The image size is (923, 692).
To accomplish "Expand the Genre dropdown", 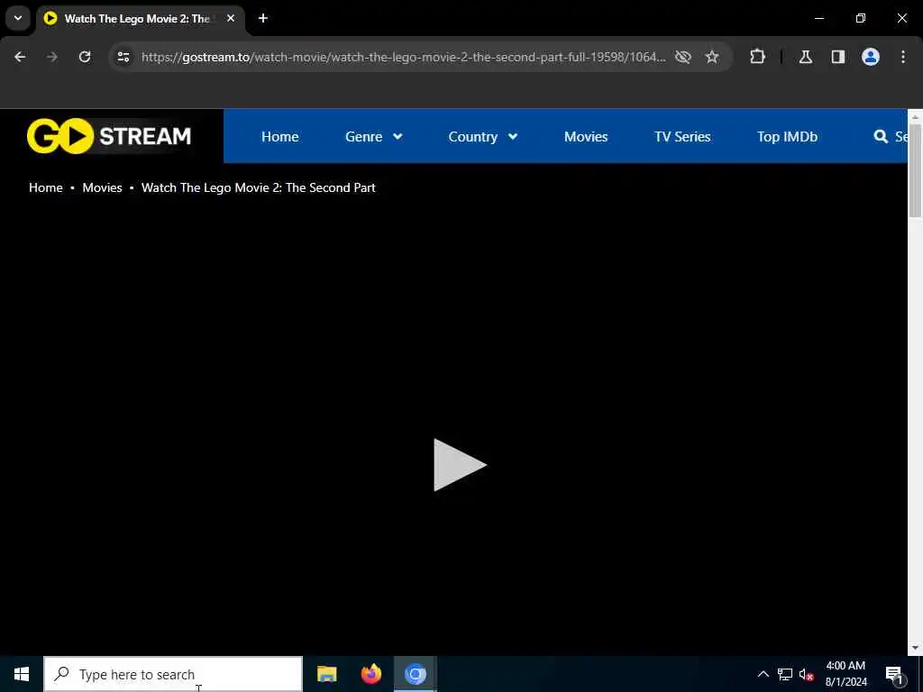I will click(x=374, y=137).
